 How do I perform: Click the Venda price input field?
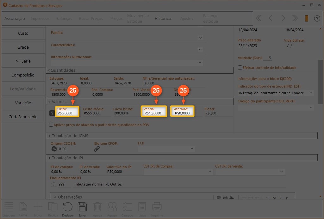pos(153,113)
